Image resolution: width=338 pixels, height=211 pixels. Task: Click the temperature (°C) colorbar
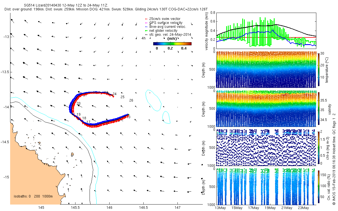pos(319,69)
